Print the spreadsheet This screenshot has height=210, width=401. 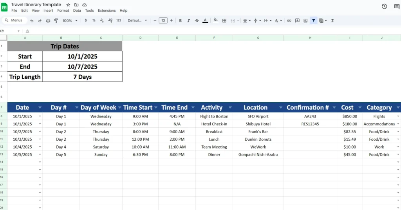click(x=48, y=21)
